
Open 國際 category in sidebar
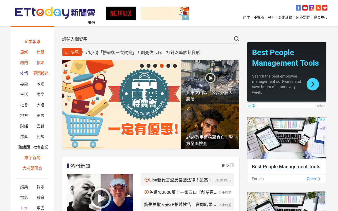[x=41, y=94]
